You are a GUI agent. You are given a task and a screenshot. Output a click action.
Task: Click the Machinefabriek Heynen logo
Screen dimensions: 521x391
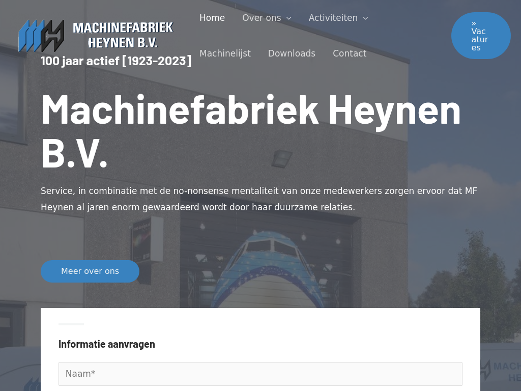(96, 36)
